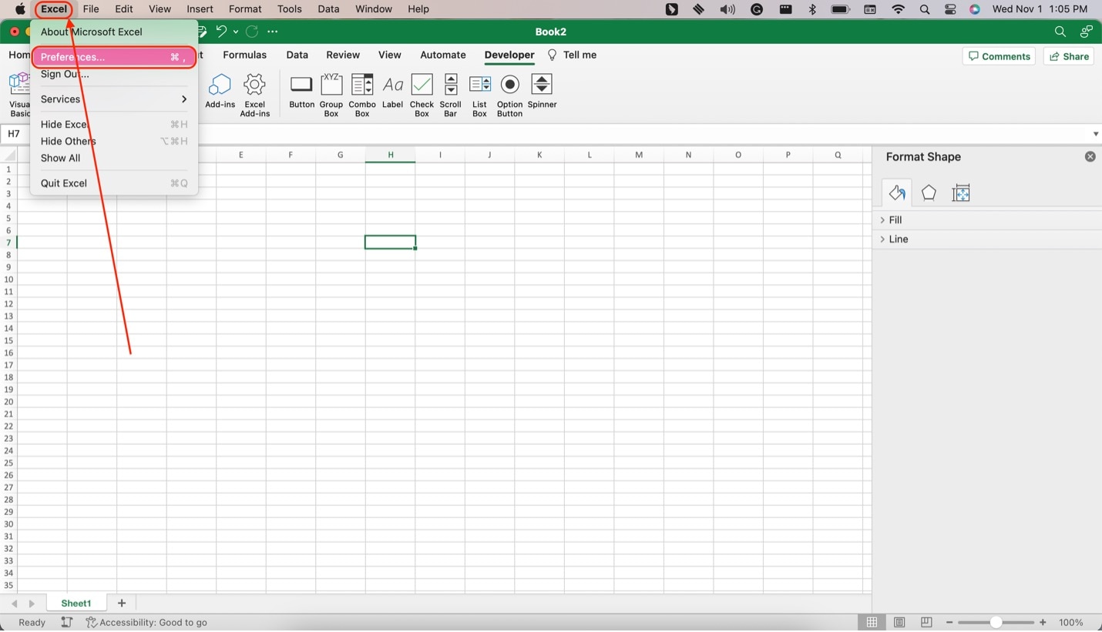Expand the Line section

click(x=987, y=239)
